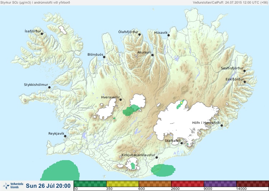This screenshot has height=191, width=269.
Task: Click the dark red 14000 legend band
Action: pyautogui.click(x=253, y=184)
